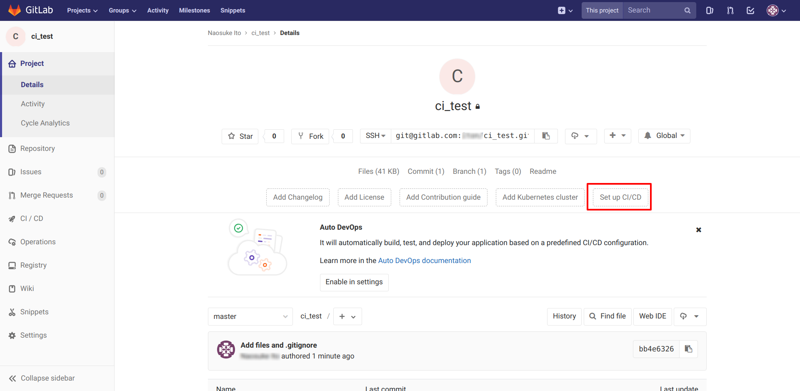
Task: Click the Wiki sidebar icon
Action: (x=12, y=288)
